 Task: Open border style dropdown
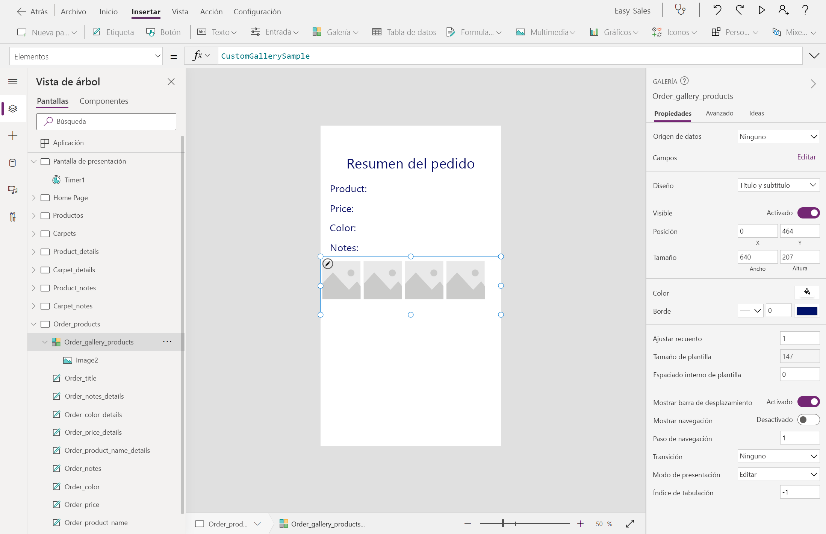tap(750, 311)
